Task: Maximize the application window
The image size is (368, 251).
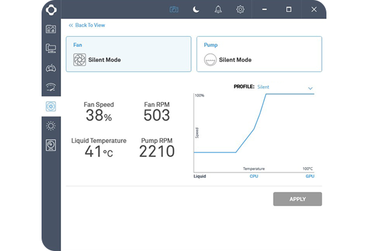Action: coord(289,9)
